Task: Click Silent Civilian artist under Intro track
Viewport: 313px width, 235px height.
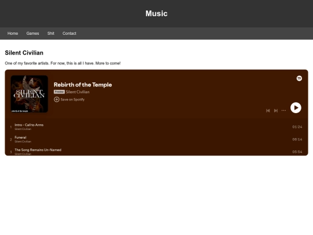Action: point(23,129)
